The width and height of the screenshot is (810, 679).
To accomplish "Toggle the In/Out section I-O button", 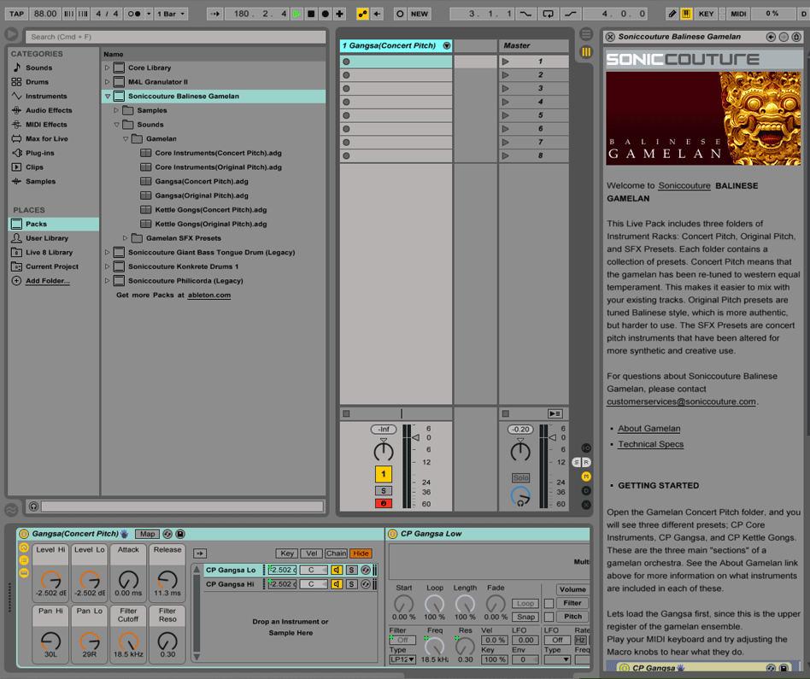I will pos(586,448).
